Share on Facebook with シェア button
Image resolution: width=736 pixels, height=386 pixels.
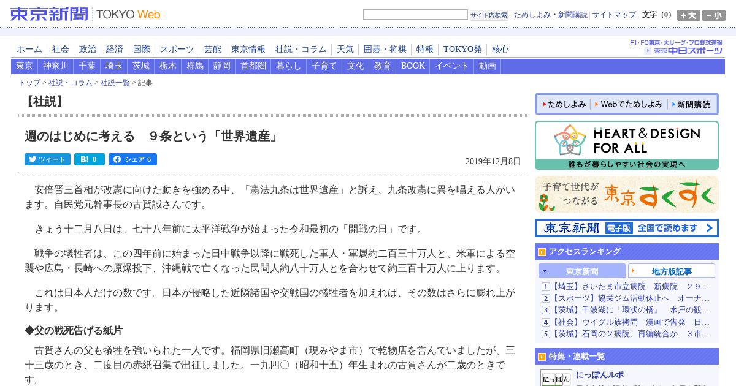pyautogui.click(x=132, y=159)
